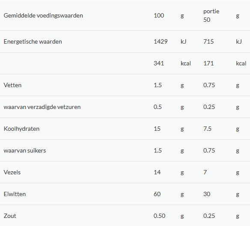250x226 pixels.
Task: Select the Energetische waarden row label
Action: 33,41
